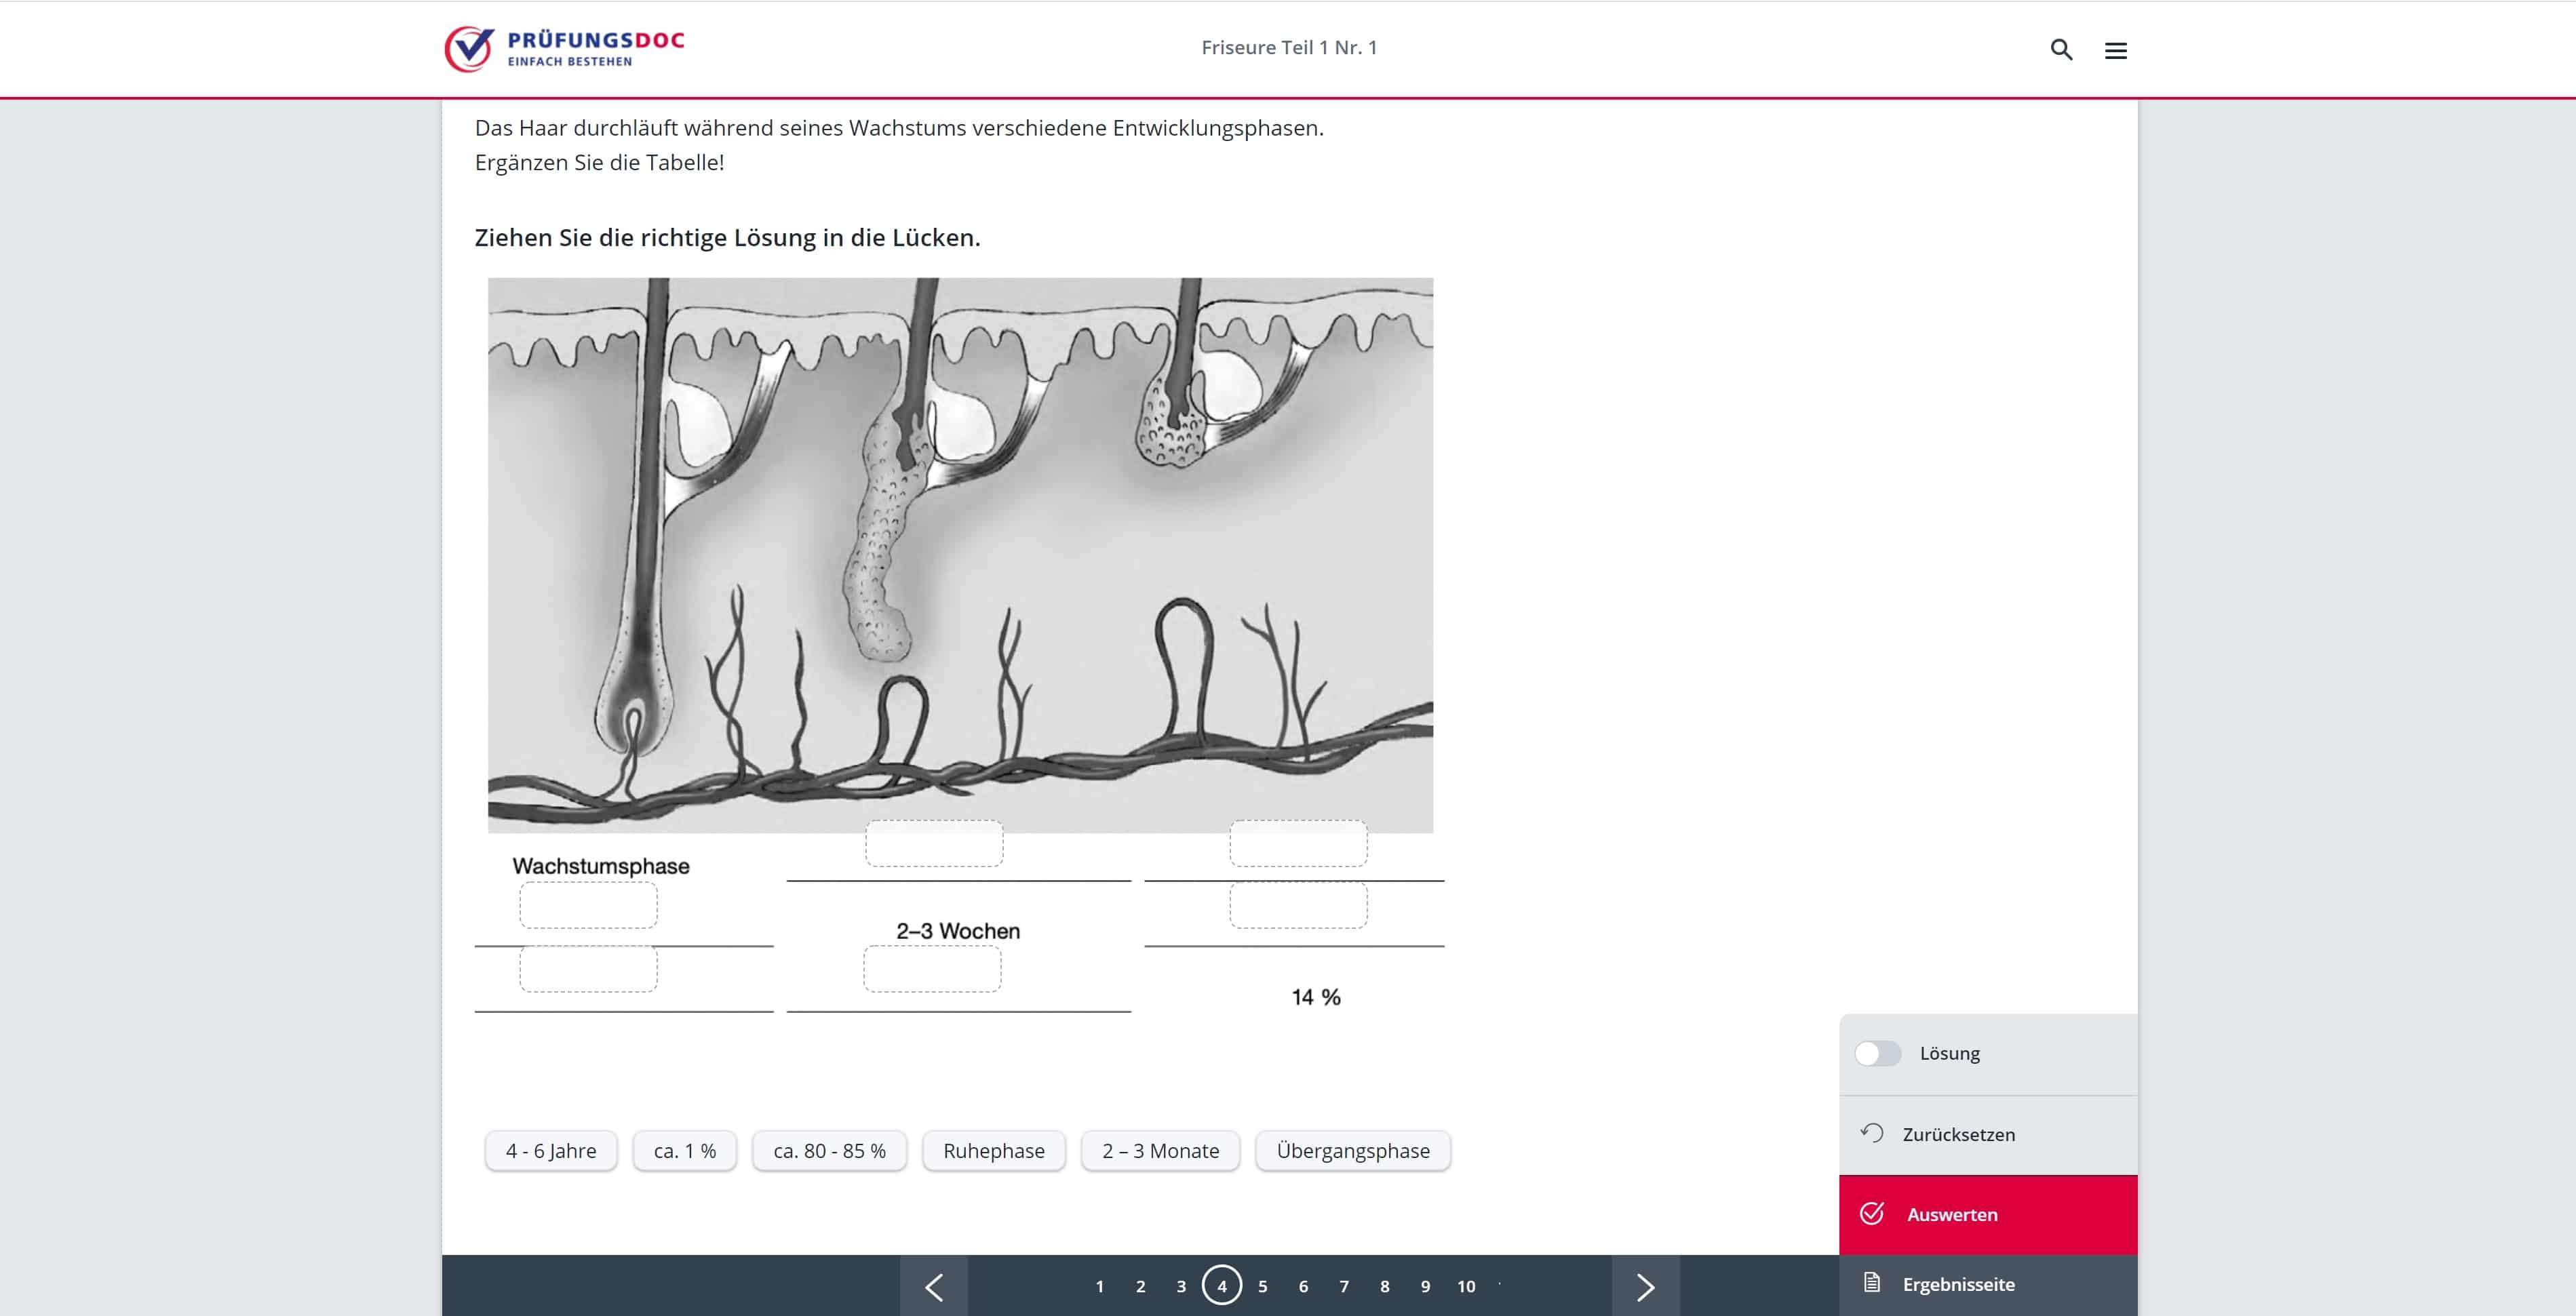Screen dimensions: 2576x1316
Task: Select question 1 in navigation
Action: point(1099,1286)
